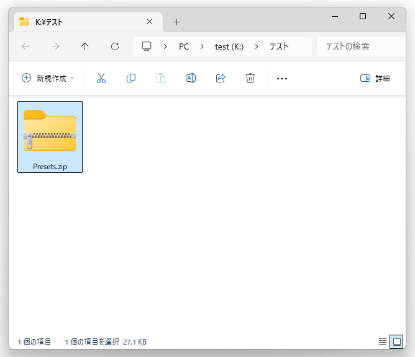Select テスト in the address breadcrumb
Screen dimensions: 415x357
pos(279,46)
